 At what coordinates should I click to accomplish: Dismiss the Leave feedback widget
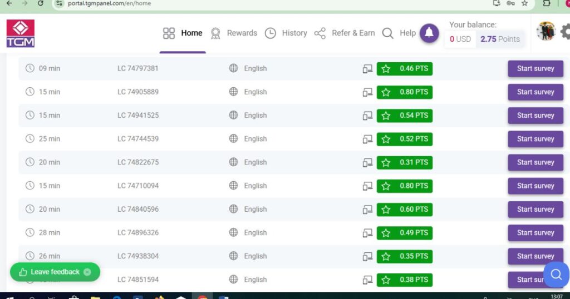(87, 272)
